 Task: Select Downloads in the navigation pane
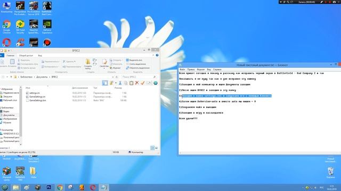(x=7, y=97)
